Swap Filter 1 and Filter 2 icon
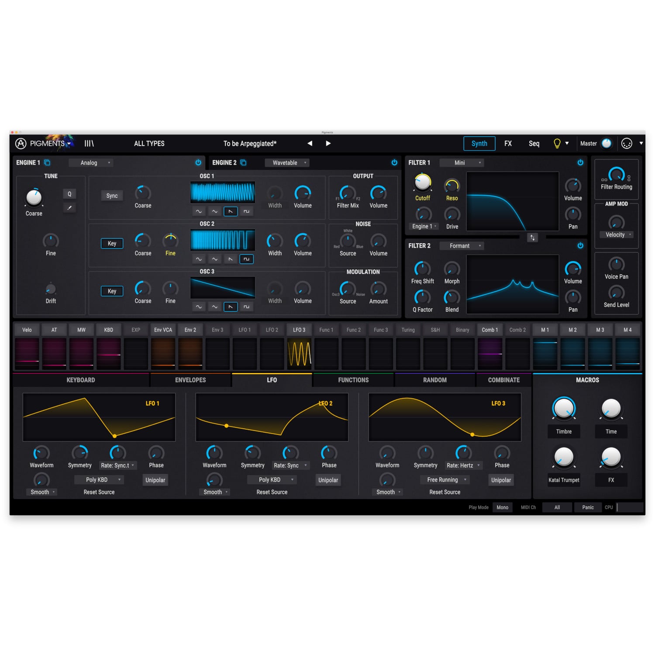Viewport: 655px width, 655px height. click(532, 238)
